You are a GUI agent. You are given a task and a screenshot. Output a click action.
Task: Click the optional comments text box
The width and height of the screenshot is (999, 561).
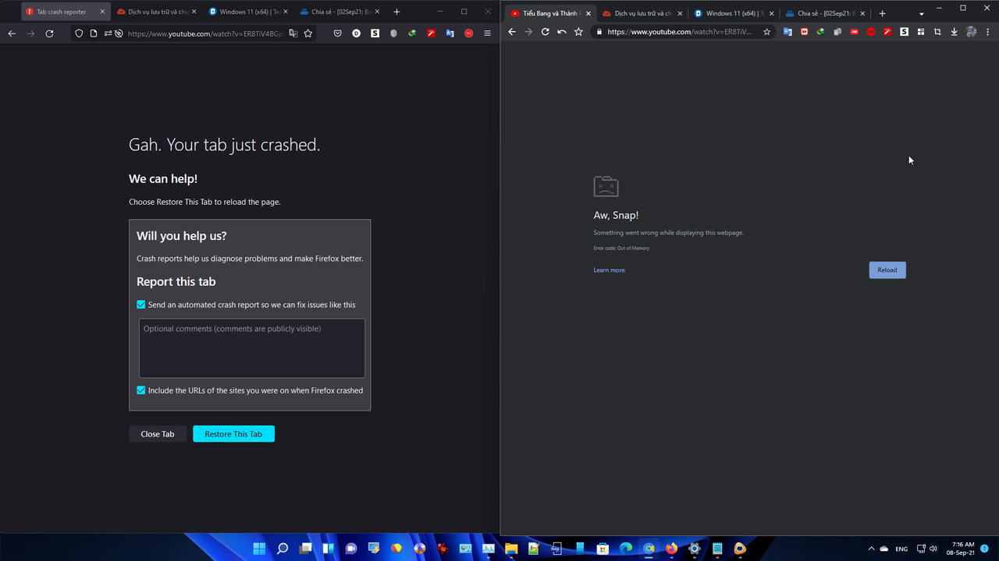(251, 348)
